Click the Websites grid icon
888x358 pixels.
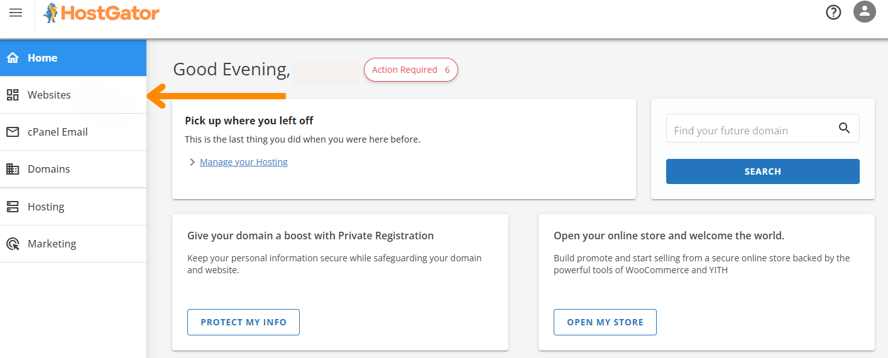[x=13, y=95]
